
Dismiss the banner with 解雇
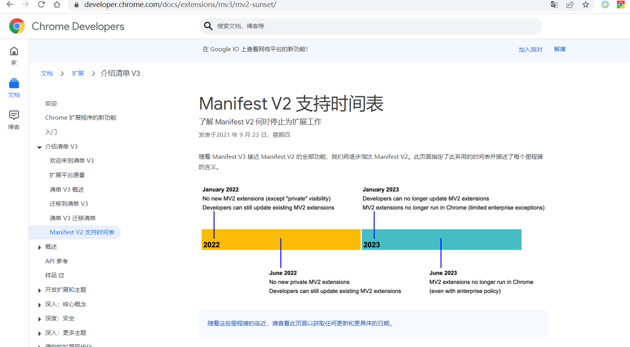click(560, 49)
